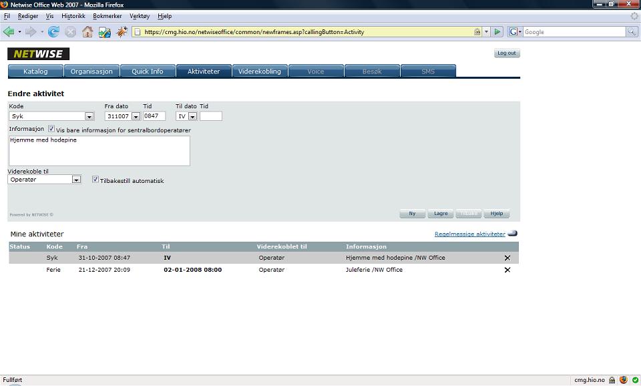The image size is (641, 386).
Task: Open the Google search engine selector
Action: (515, 31)
